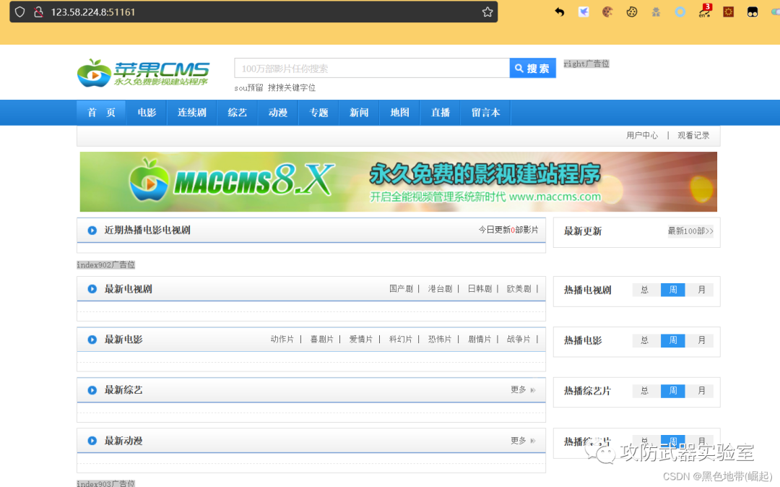780x487 pixels.
Task: Select 月 tab for 热播电视剧
Action: 701,290
